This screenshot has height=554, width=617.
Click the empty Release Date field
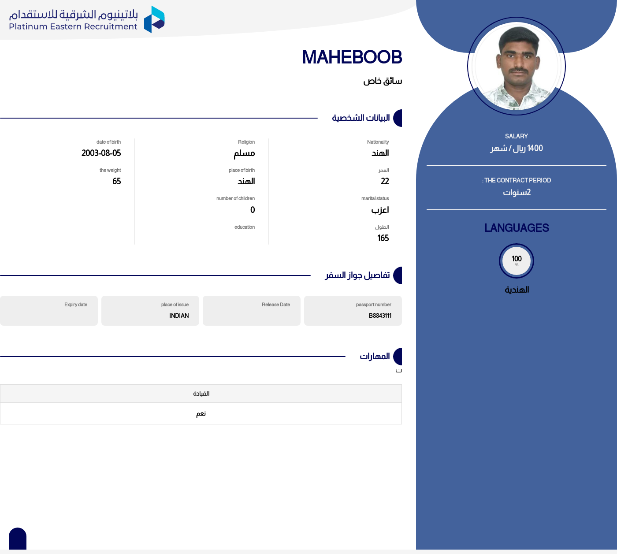pos(252,311)
